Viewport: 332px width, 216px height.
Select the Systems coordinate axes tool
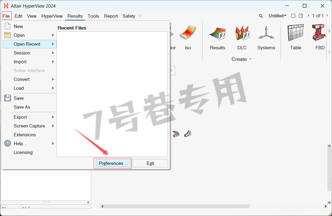tap(266, 38)
